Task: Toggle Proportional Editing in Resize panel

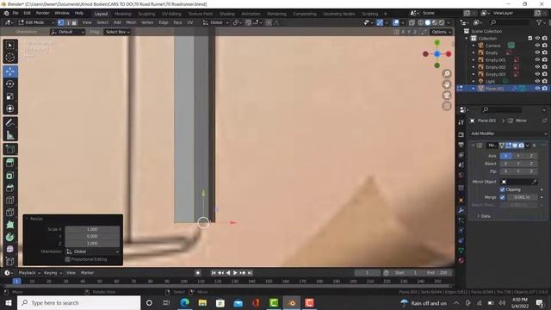Action: pyautogui.click(x=67, y=259)
